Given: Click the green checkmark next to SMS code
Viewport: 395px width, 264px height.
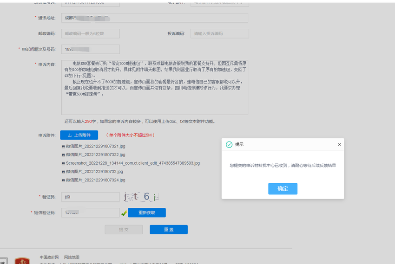Looking at the screenshot, I should pos(124,213).
